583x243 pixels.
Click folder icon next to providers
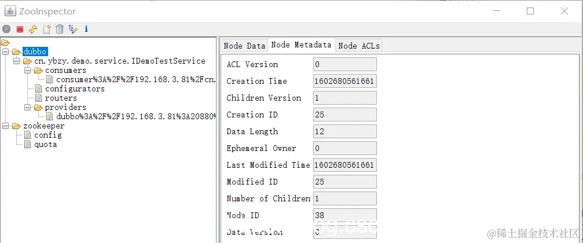(39, 108)
